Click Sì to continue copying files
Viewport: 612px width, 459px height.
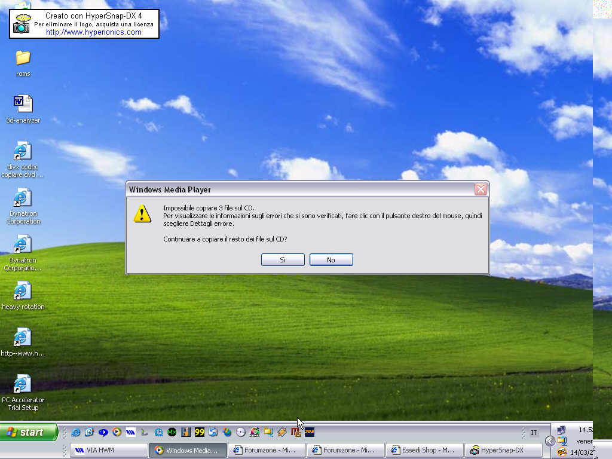point(283,260)
